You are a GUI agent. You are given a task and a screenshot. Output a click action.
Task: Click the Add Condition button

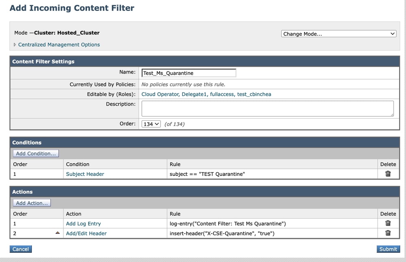point(36,153)
